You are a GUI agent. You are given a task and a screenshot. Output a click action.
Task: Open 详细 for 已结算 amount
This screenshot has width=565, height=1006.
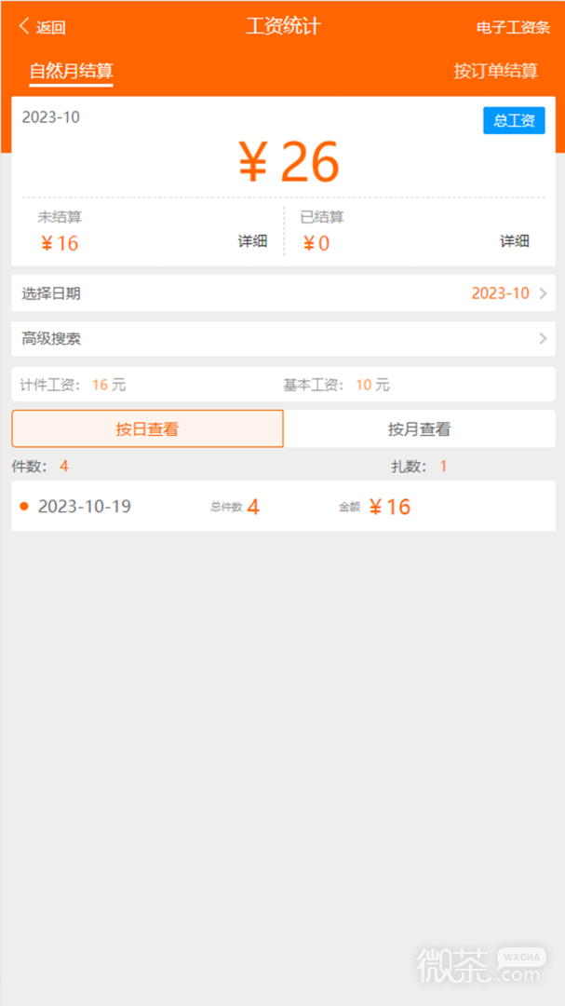pyautogui.click(x=515, y=242)
